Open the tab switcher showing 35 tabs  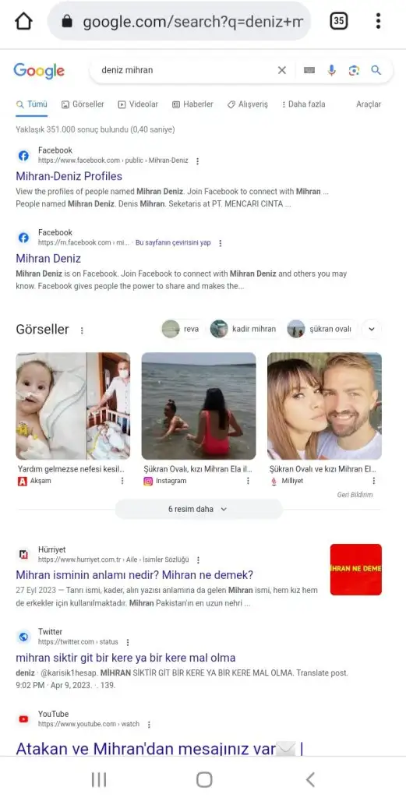(x=339, y=21)
